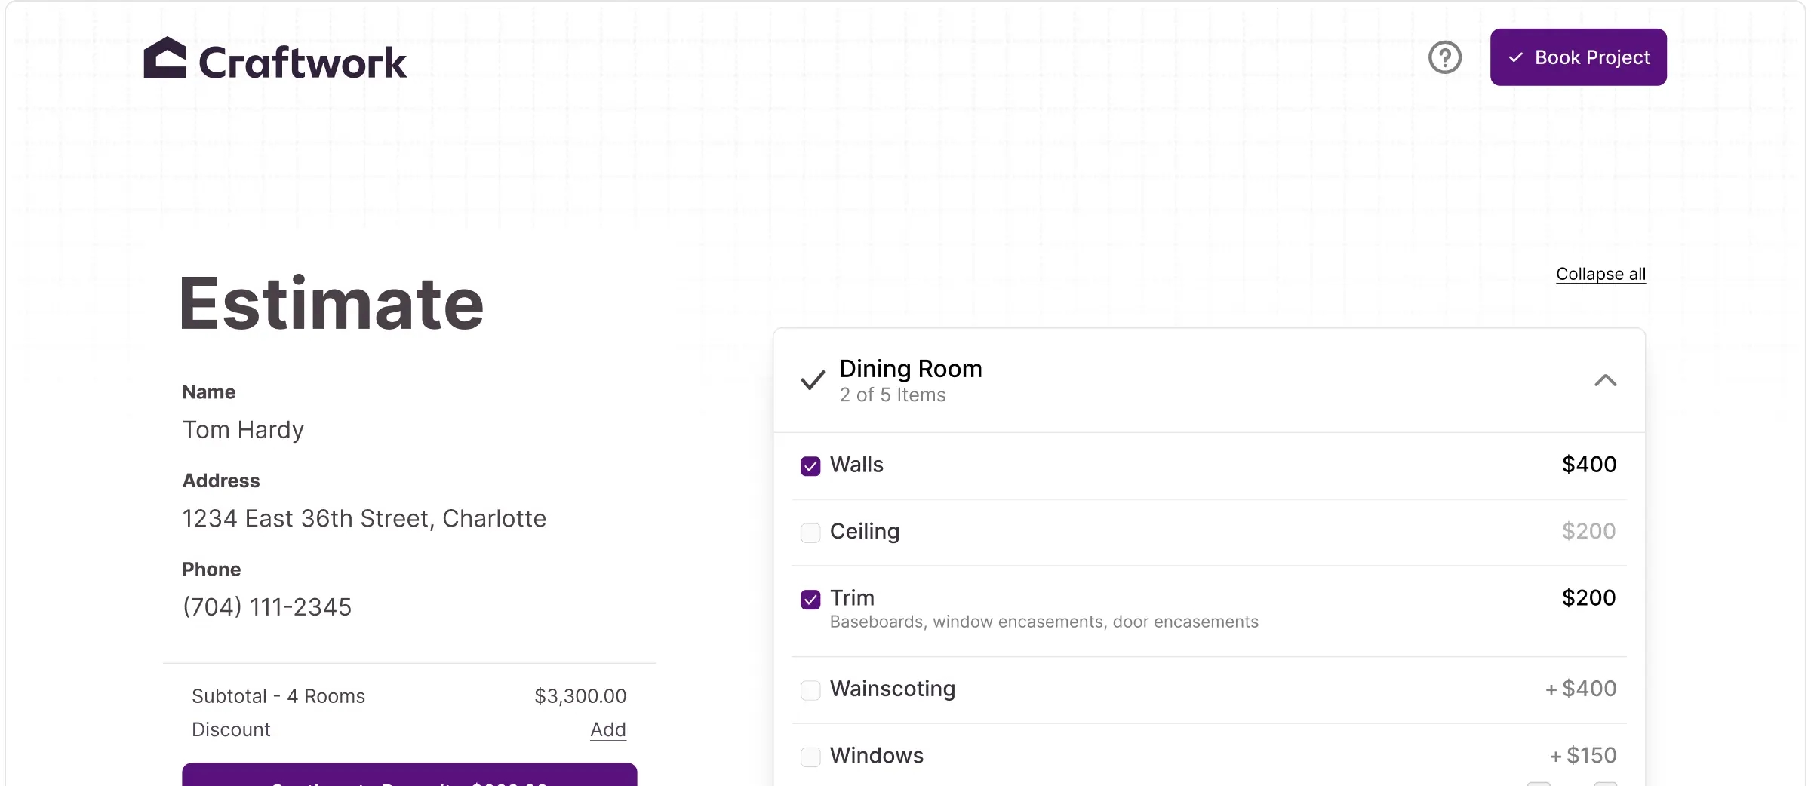Tick the Wainscoting checkbox
The width and height of the screenshot is (1811, 786).
(x=810, y=690)
